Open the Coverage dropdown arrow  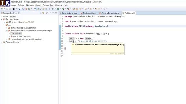pos(66,9)
